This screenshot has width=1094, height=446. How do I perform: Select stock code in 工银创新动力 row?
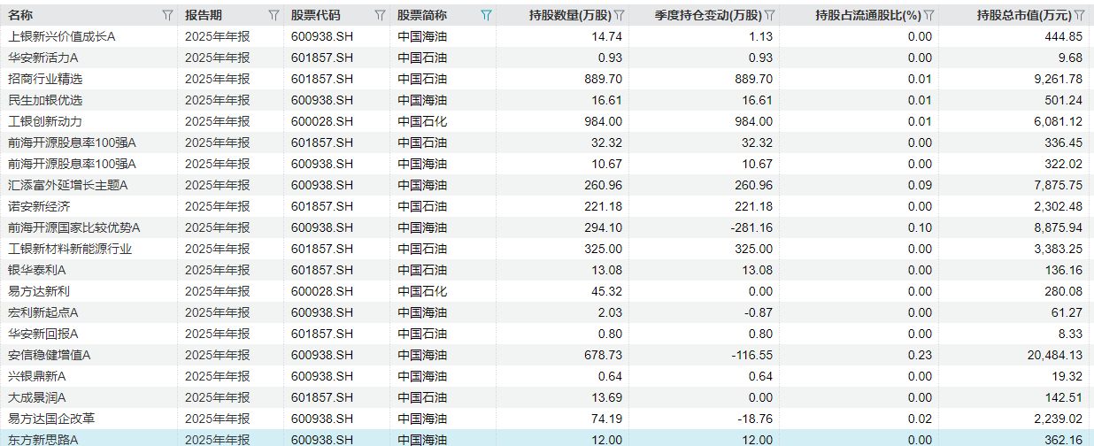pyautogui.click(x=322, y=121)
